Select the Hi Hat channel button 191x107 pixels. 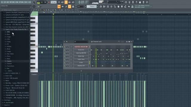pyautogui.click(x=81, y=62)
